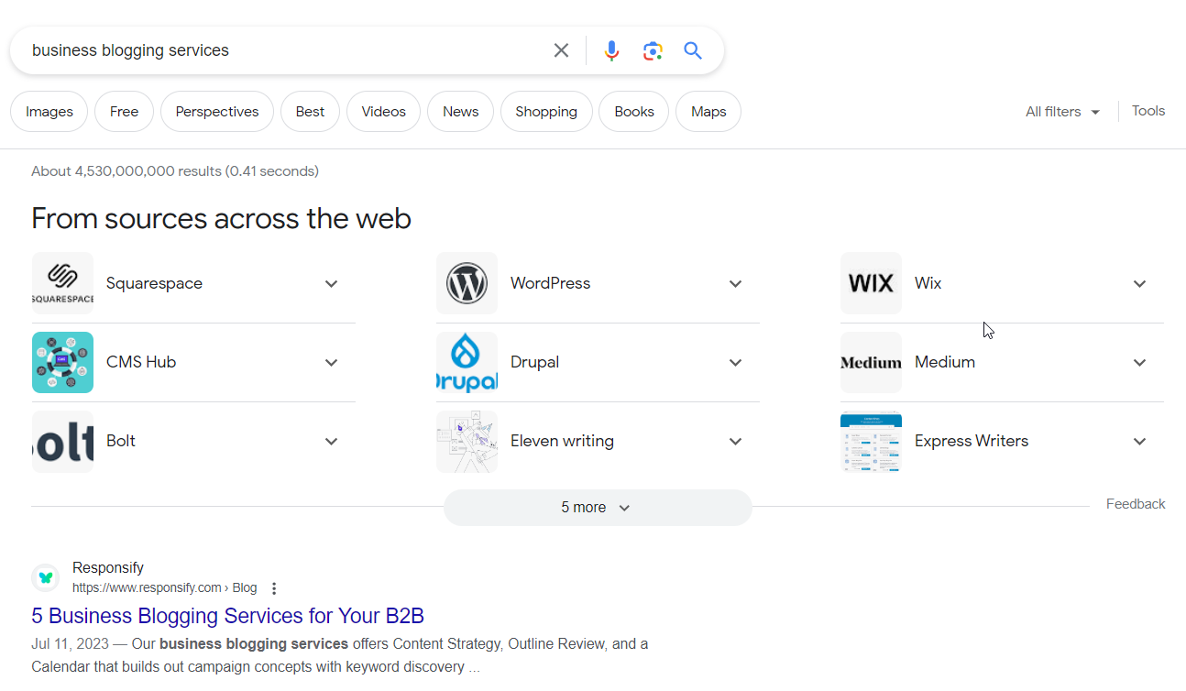Click the Drupal source name

(x=534, y=363)
